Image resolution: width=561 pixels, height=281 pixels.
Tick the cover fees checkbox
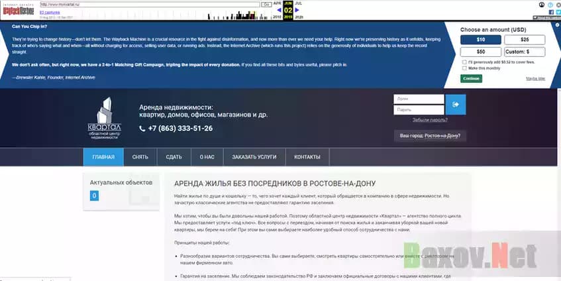(x=464, y=62)
